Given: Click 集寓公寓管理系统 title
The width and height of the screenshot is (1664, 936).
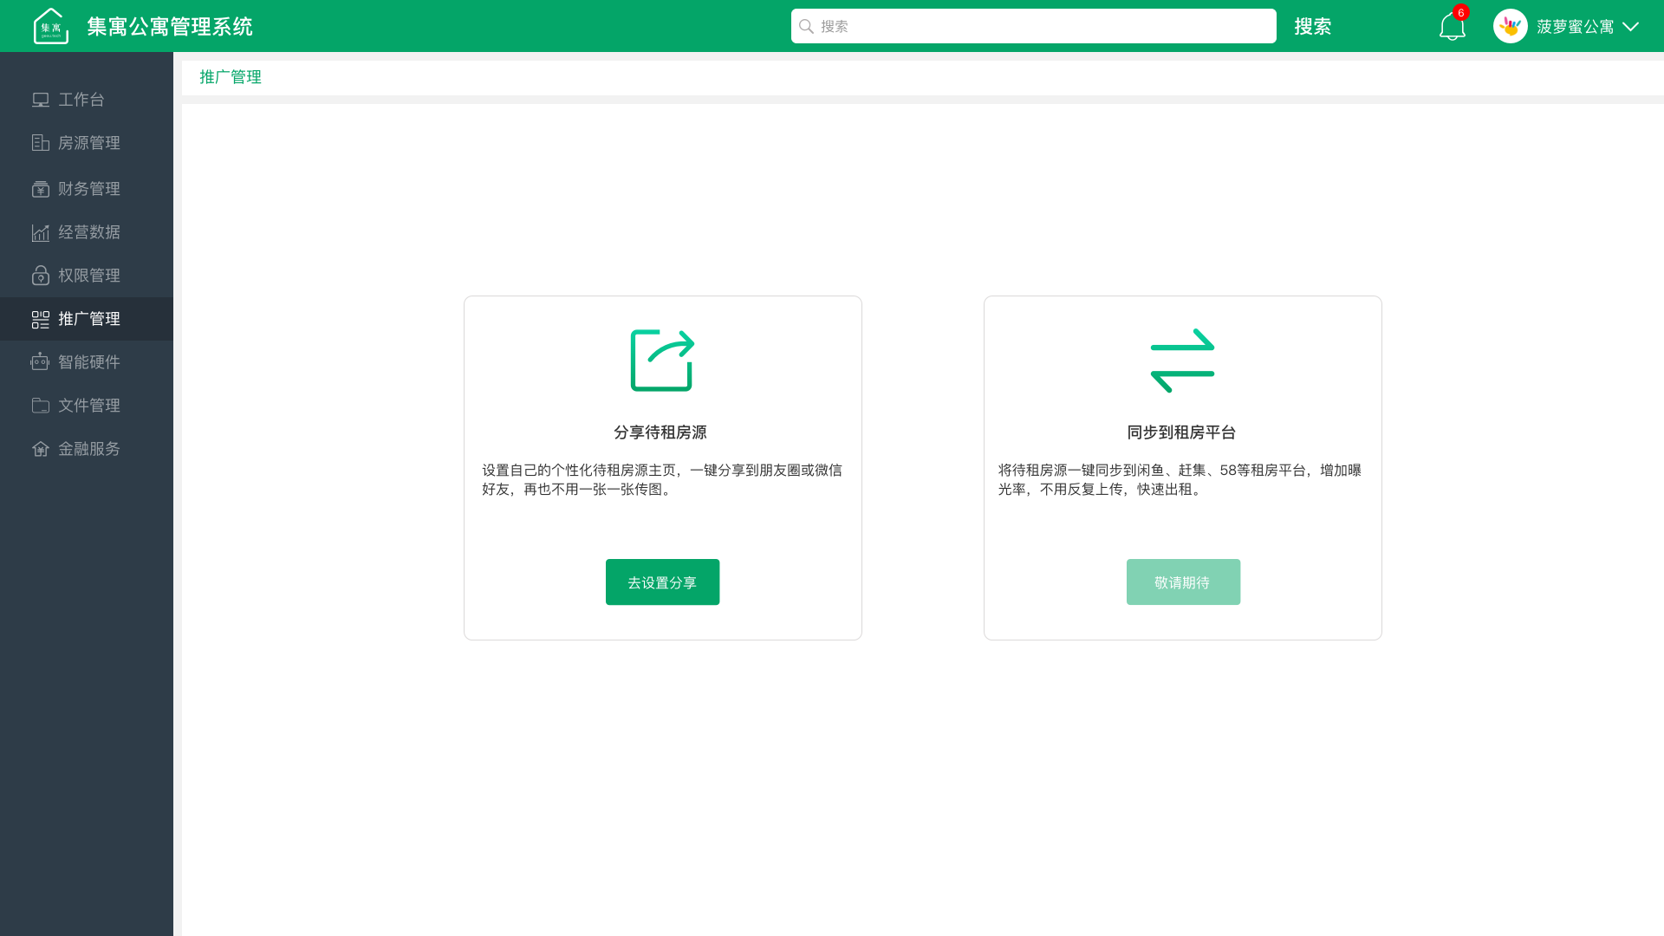Looking at the screenshot, I should coord(170,27).
